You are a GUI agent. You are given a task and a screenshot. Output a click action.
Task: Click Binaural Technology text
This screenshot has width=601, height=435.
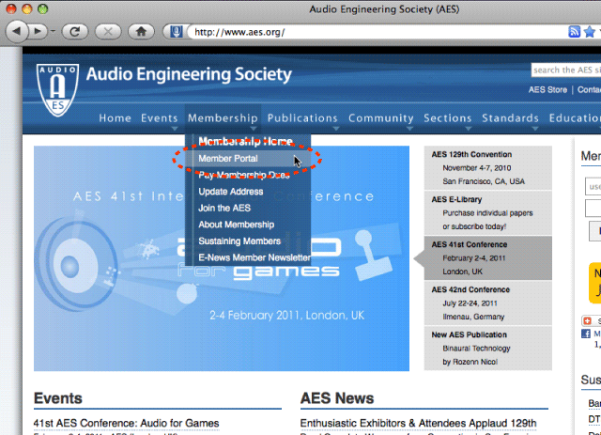476,349
